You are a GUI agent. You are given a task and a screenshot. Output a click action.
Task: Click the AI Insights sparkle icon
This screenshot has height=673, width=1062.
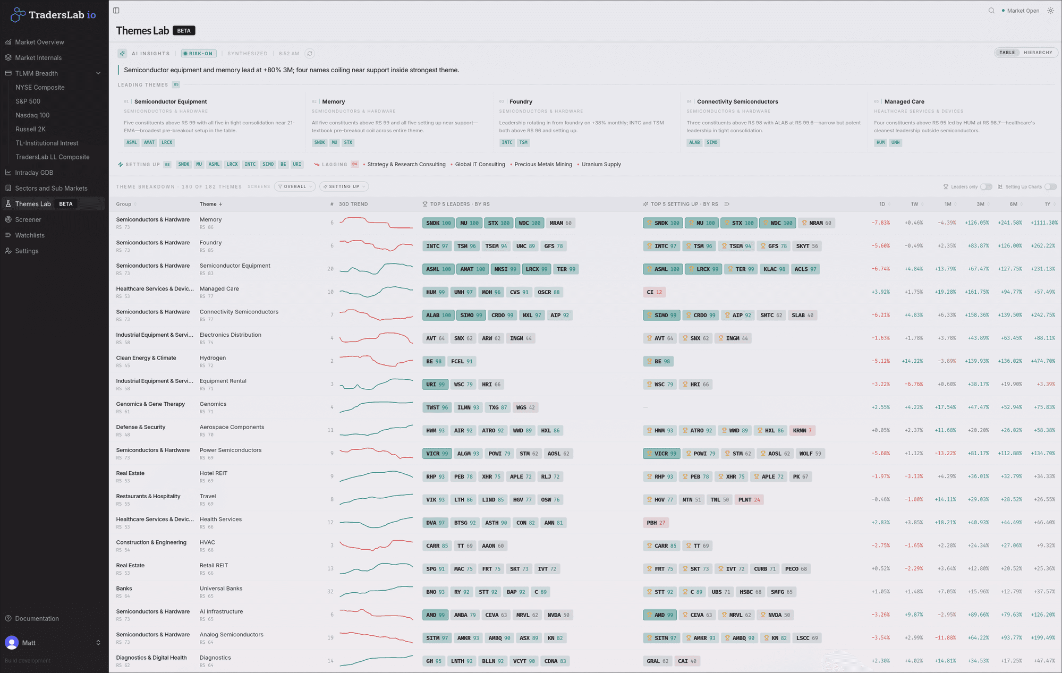tap(122, 54)
